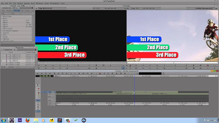Open the File menu

point(2,3)
